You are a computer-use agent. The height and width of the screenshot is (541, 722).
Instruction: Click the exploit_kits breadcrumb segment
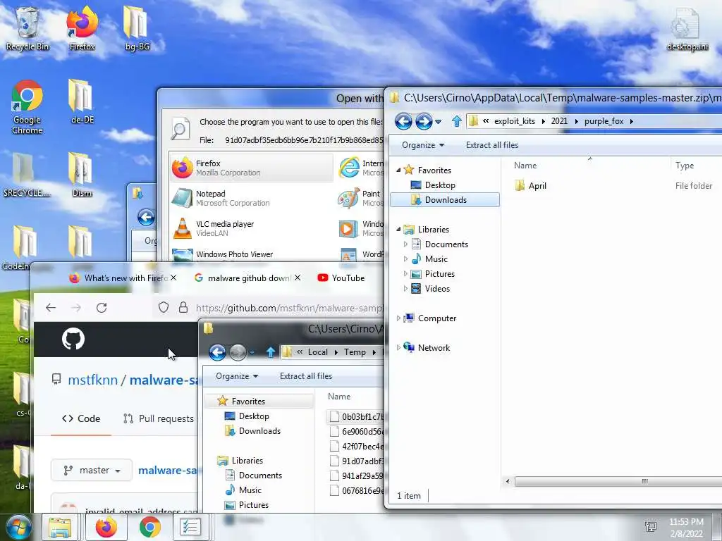coord(514,121)
